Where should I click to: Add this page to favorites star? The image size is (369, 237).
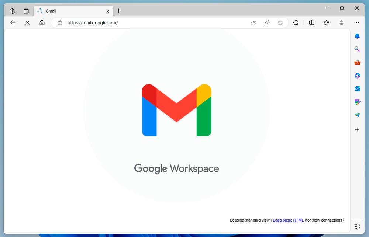coord(280,22)
